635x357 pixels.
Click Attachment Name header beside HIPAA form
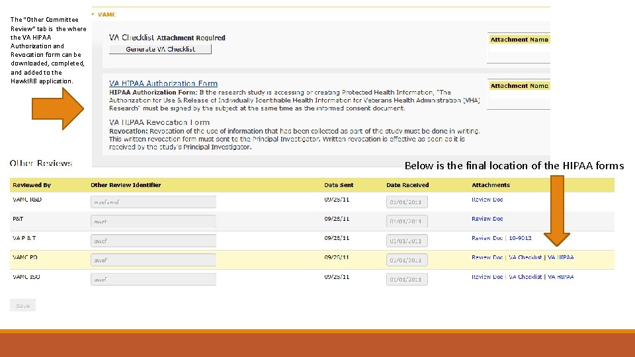[519, 86]
